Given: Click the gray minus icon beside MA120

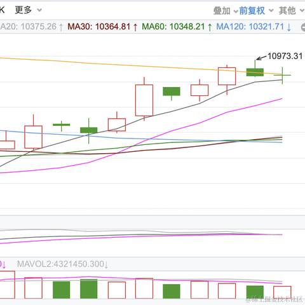Looking at the screenshot, I should 303,27.
